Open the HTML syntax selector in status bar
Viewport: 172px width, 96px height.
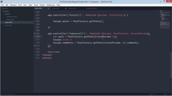point(165,94)
